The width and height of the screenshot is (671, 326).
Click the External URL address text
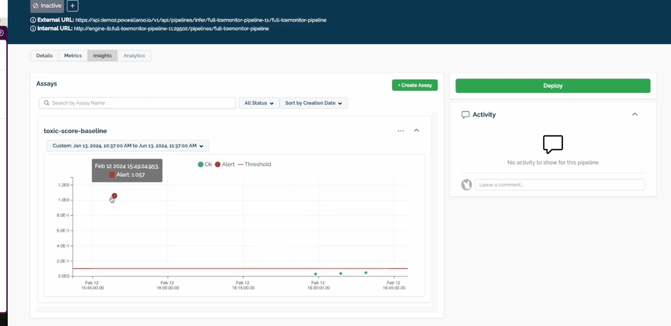tap(201, 20)
